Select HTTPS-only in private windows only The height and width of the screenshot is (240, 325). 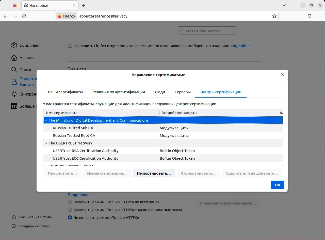pos(70,210)
